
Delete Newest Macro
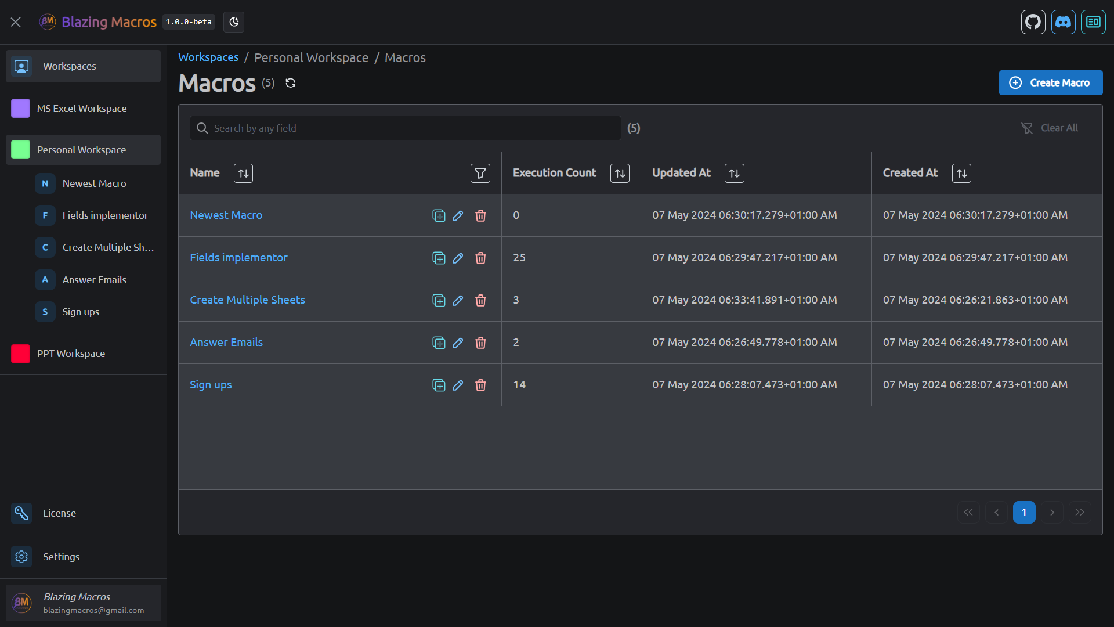point(480,216)
